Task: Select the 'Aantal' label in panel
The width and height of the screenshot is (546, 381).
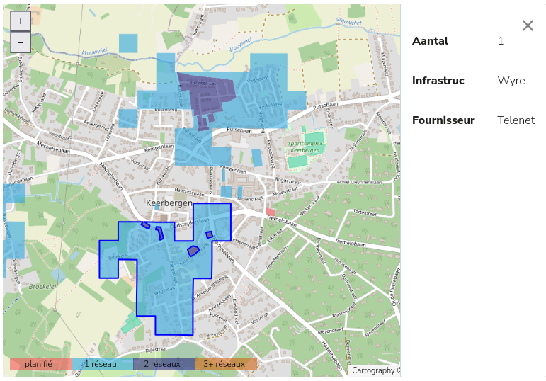Action: 430,41
